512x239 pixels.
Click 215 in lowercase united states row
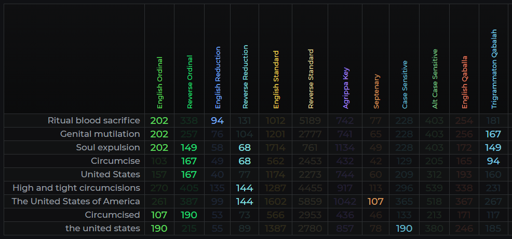(189, 229)
